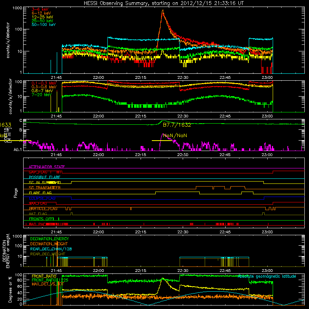
Task: Click the 22:30 tick under MeV plot
Action: click(x=183, y=116)
